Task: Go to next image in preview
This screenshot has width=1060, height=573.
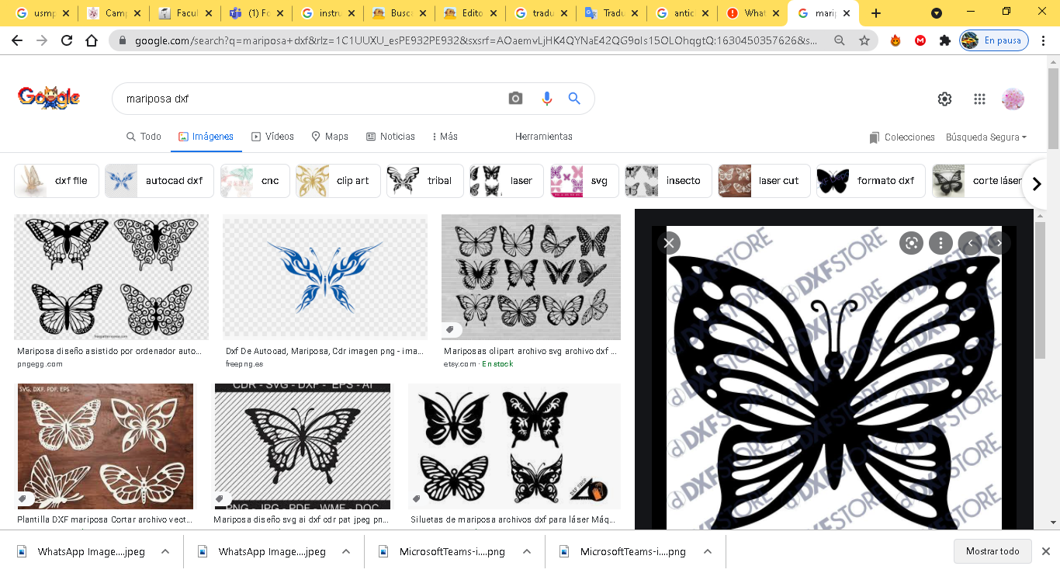Action: coord(999,243)
